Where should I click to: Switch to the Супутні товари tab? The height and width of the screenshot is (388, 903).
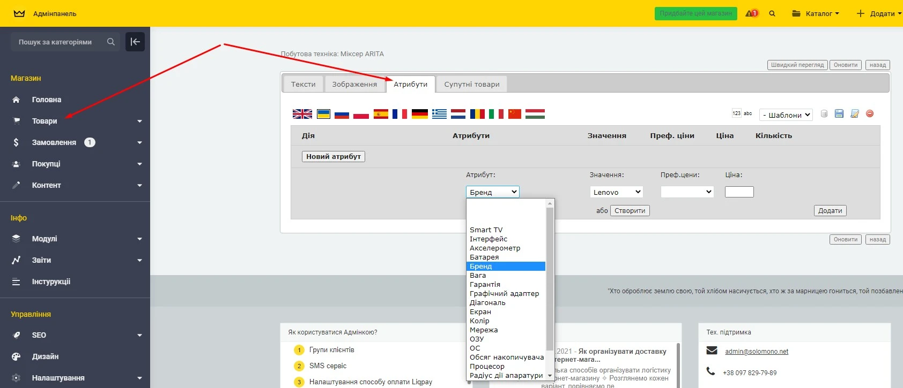click(x=472, y=84)
